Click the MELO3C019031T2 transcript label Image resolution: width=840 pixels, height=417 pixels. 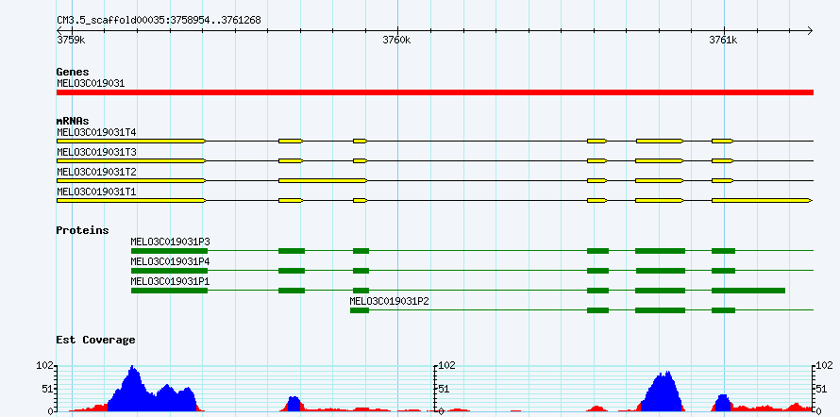pos(96,173)
